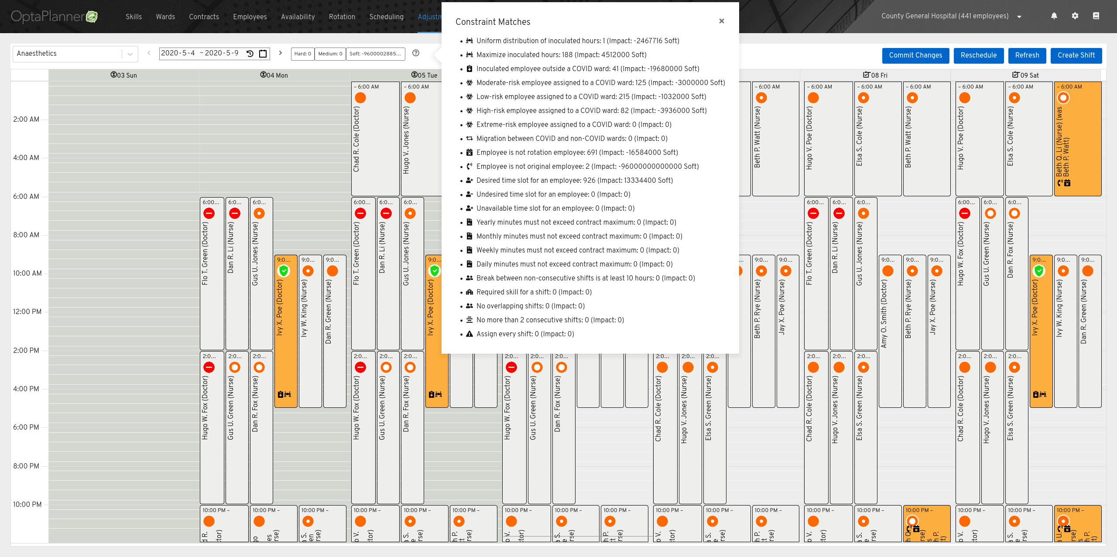
Task: Toggle published checkbox on 08 Fri header
Action: pos(867,75)
